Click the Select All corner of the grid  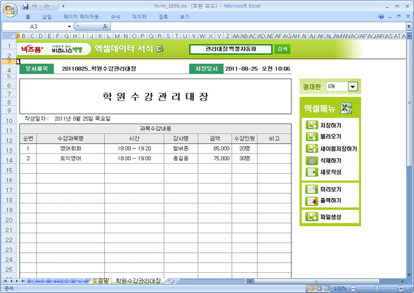tap(9, 36)
